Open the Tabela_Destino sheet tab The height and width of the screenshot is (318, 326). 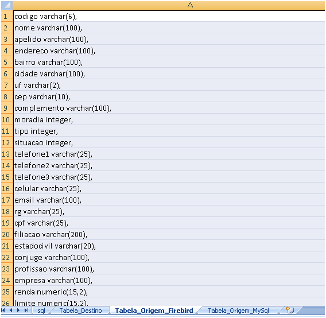[81, 311]
